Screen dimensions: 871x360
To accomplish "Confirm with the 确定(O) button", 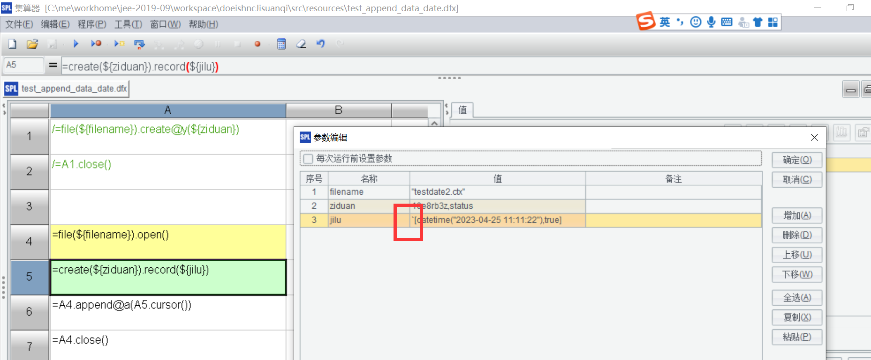I will (x=797, y=160).
